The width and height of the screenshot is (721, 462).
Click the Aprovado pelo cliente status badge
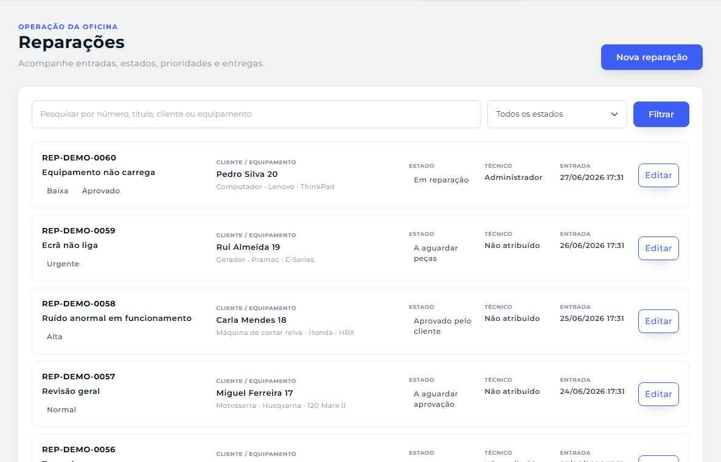tap(442, 326)
